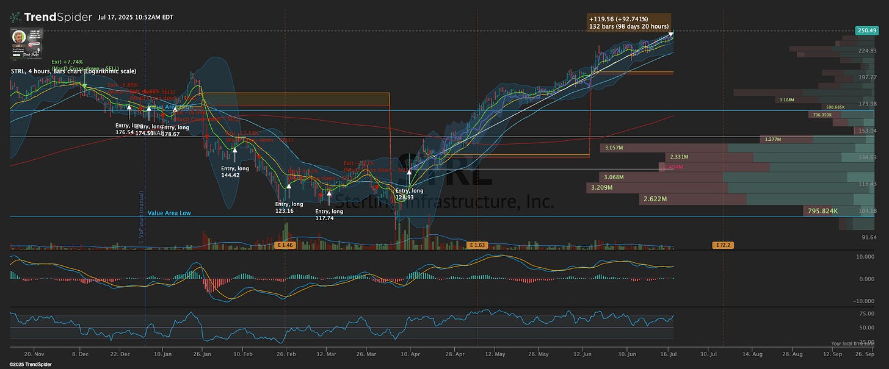Click the 3.068M volume profile value
889x369 pixels.
tap(614, 177)
